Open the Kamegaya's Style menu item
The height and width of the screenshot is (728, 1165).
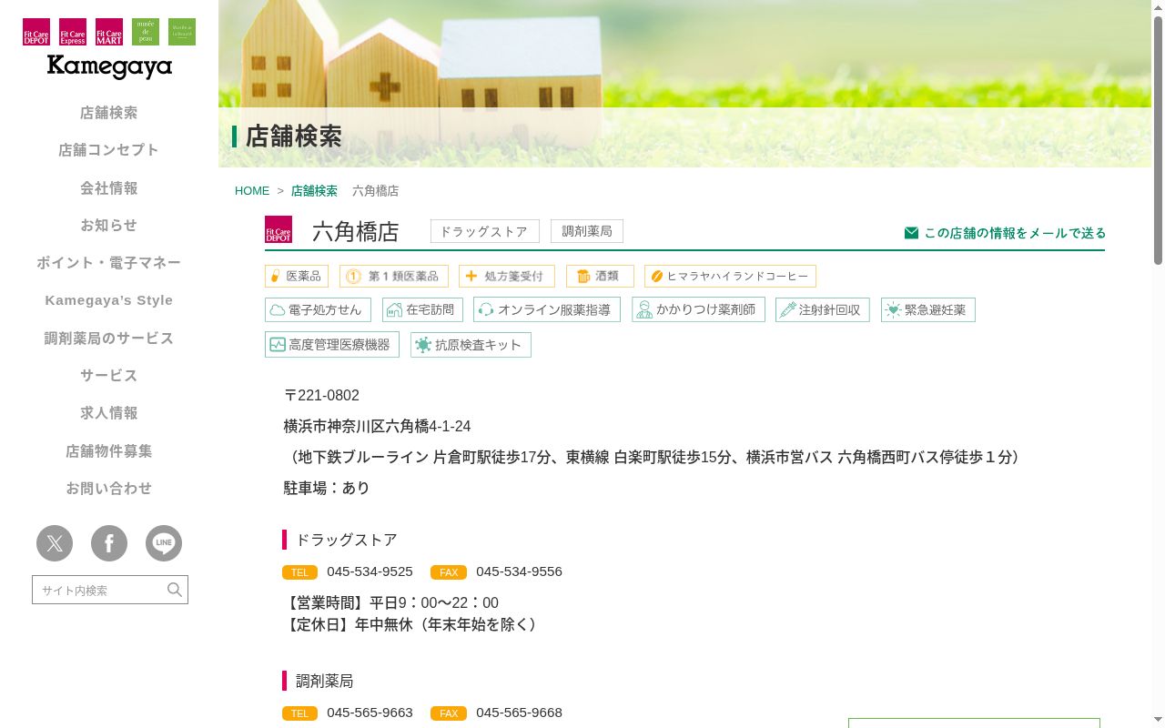click(x=109, y=300)
